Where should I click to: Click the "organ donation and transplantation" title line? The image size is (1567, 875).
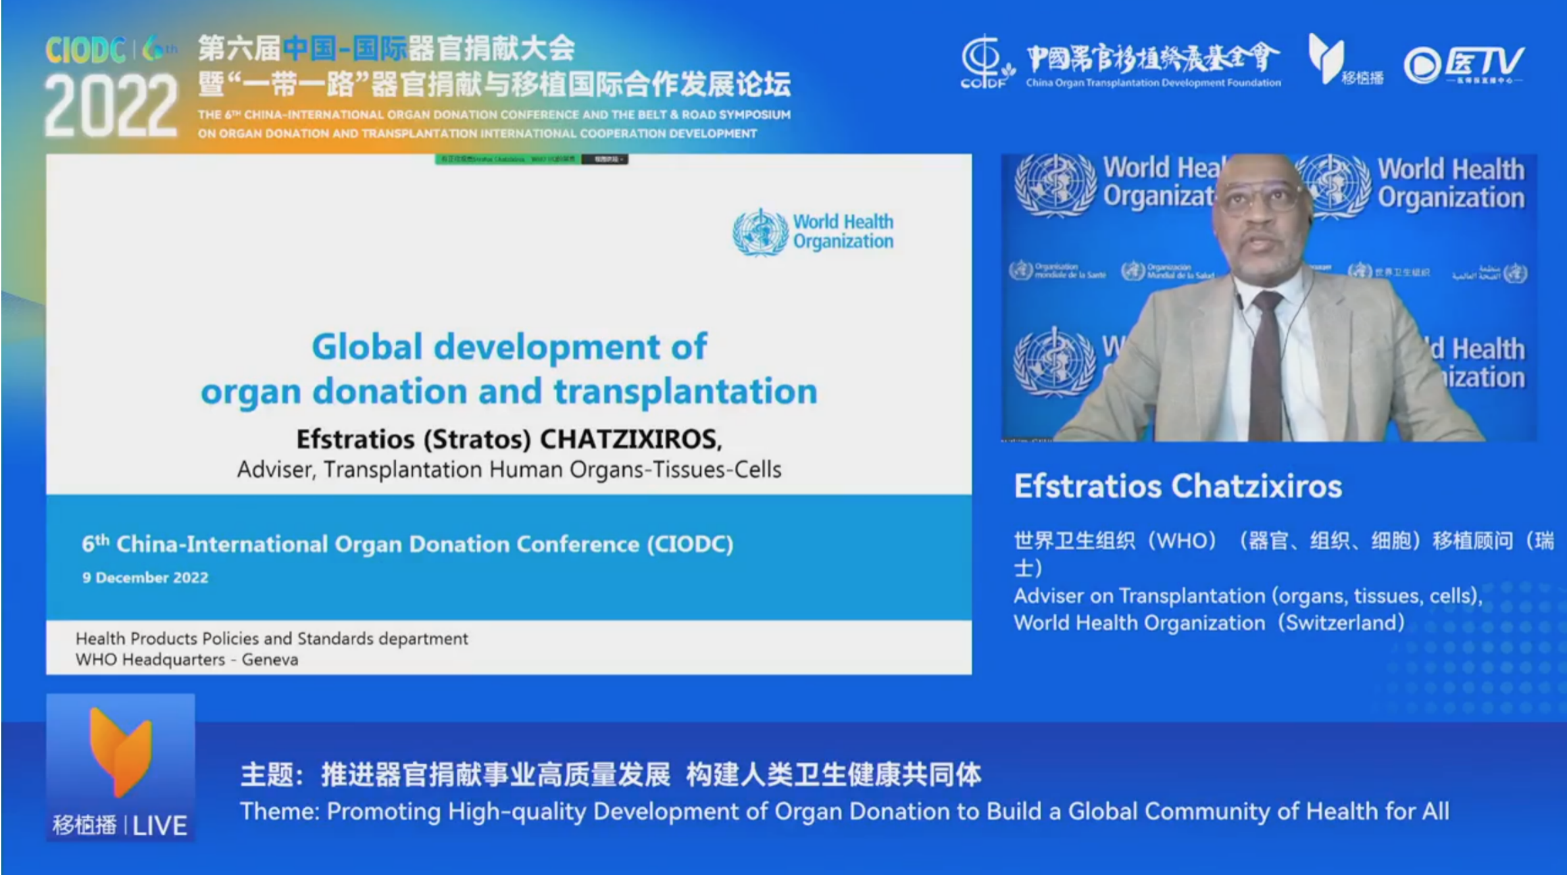tap(509, 392)
